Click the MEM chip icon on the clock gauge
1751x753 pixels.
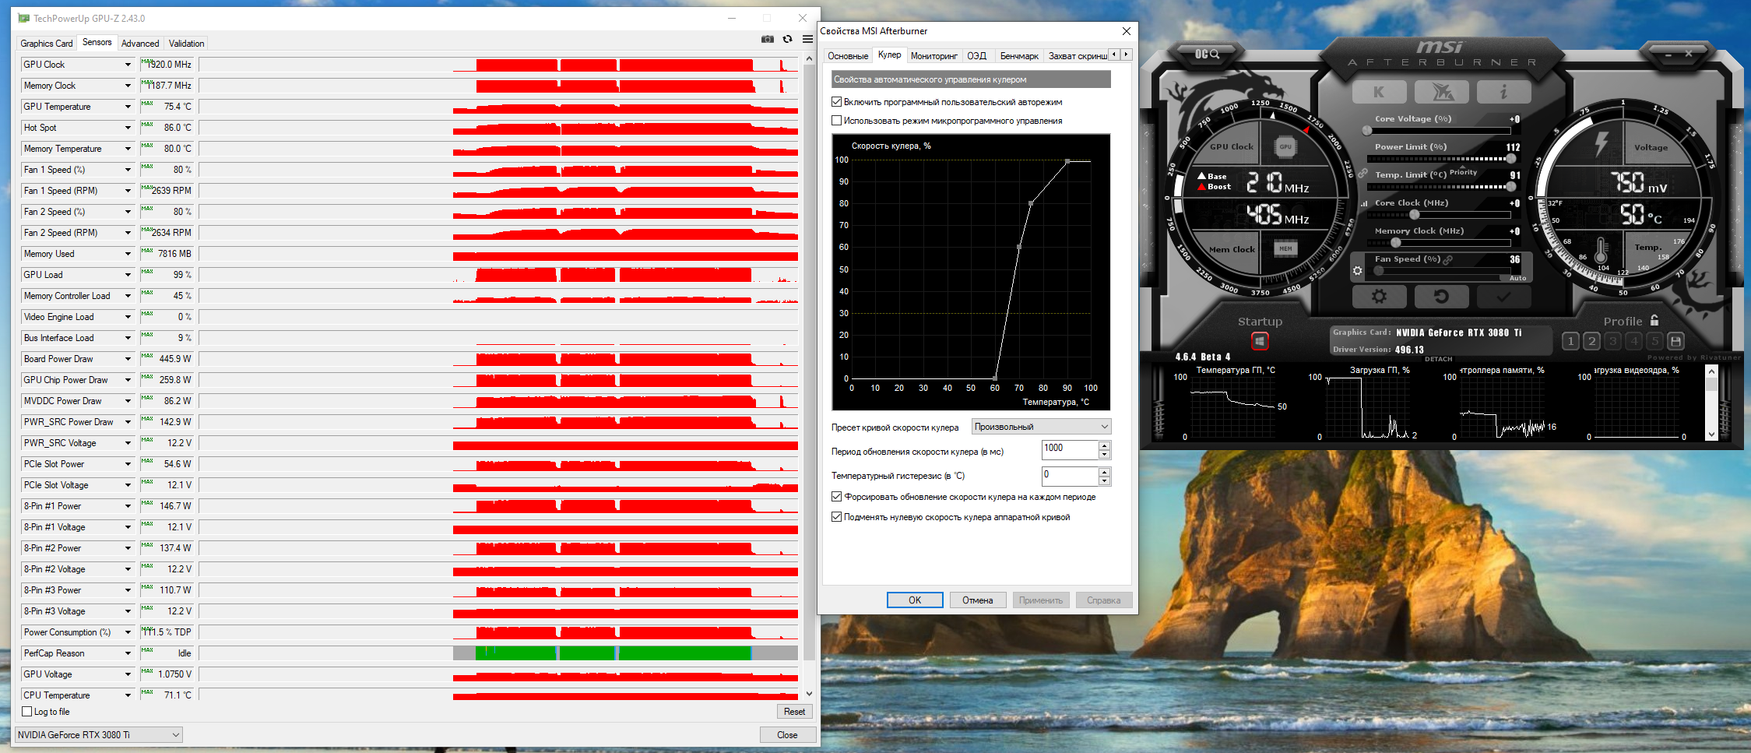click(x=1285, y=249)
